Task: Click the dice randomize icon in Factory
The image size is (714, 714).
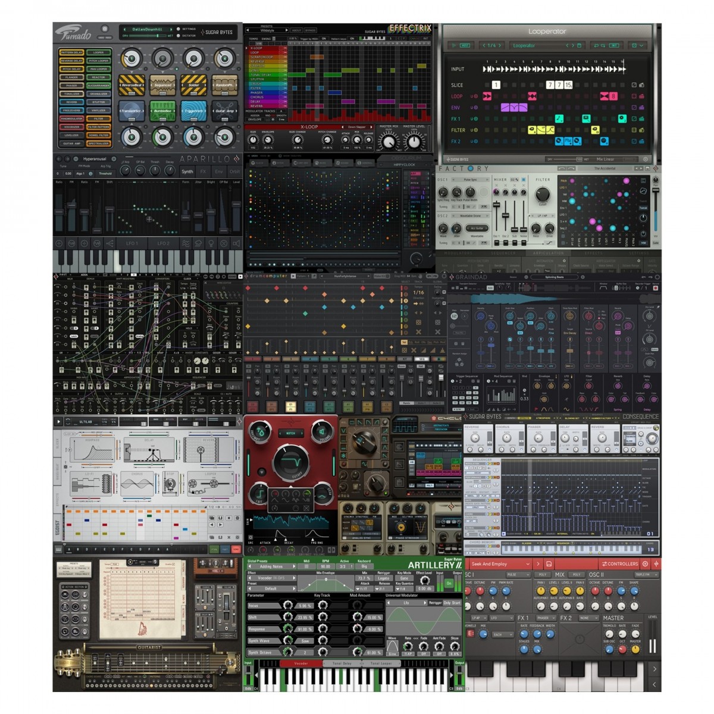Action: (644, 190)
